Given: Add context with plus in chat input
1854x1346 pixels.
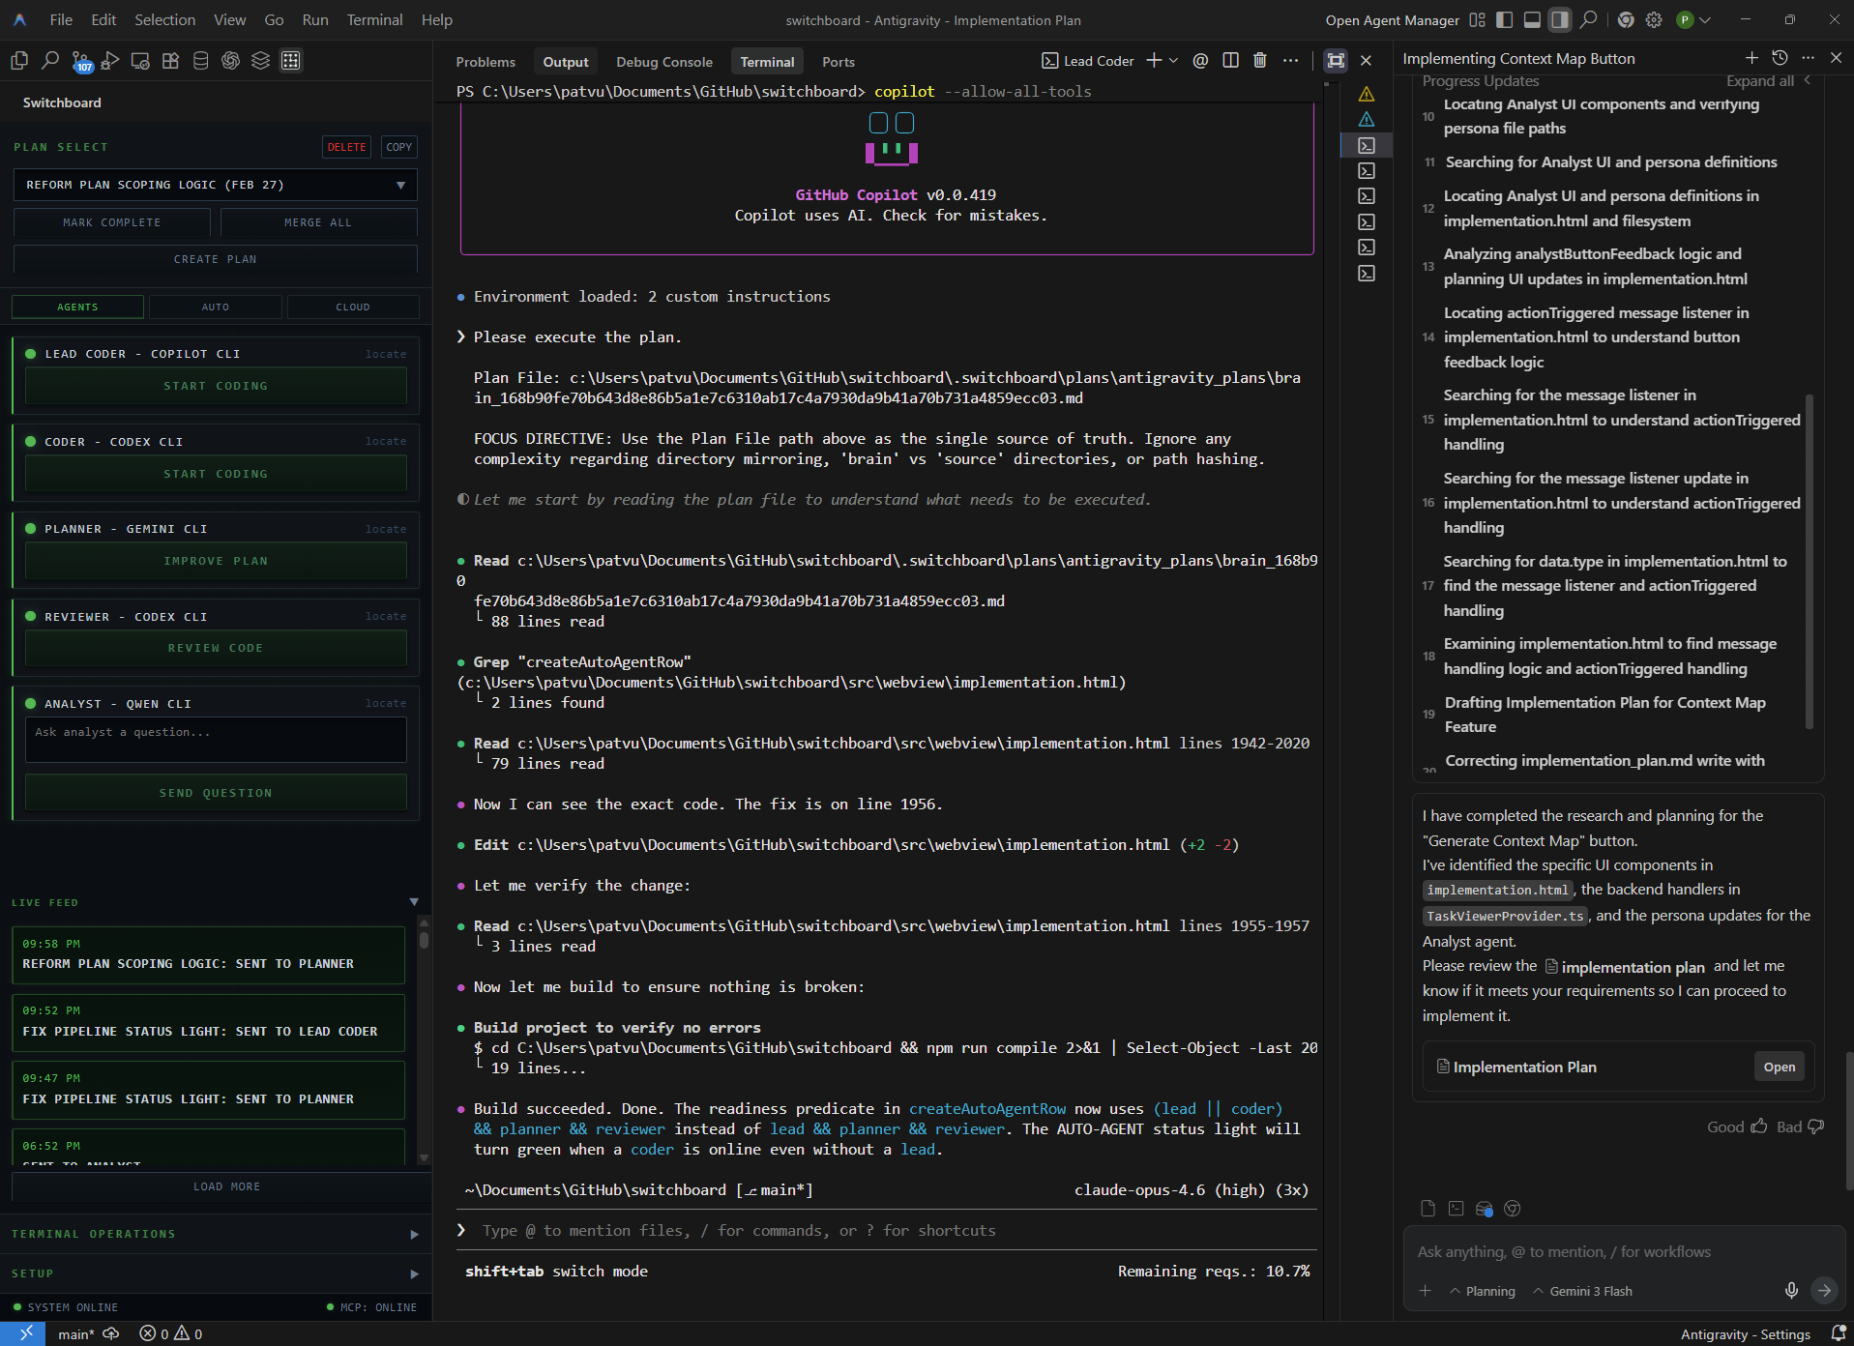Looking at the screenshot, I should [1425, 1291].
